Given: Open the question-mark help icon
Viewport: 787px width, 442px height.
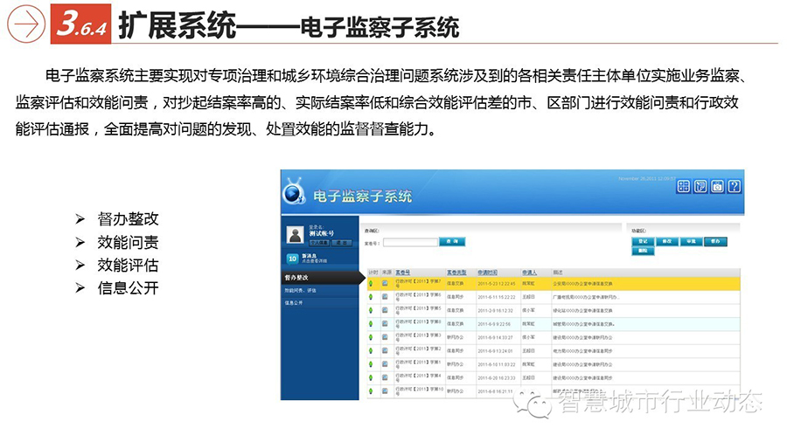Looking at the screenshot, I should [x=735, y=186].
